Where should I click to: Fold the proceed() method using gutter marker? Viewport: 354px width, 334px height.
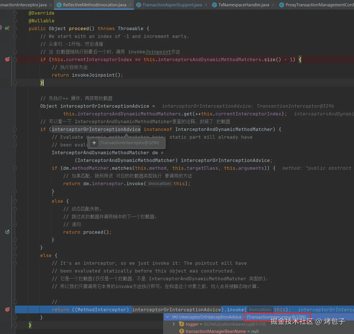[x=15, y=28]
